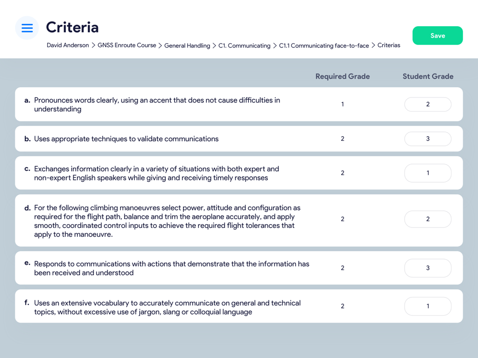Change student grade for criterion f

428,306
